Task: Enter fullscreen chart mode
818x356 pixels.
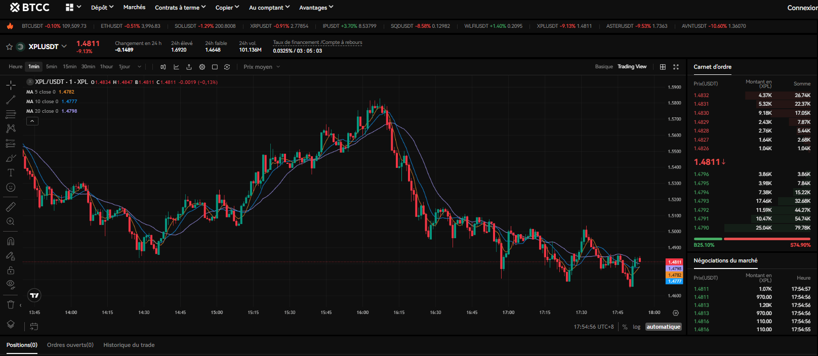Action: [676, 67]
